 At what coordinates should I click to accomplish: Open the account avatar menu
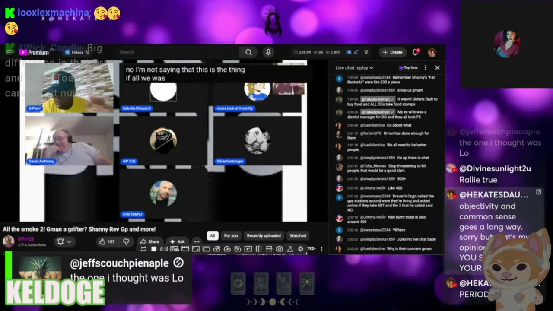pyautogui.click(x=432, y=52)
